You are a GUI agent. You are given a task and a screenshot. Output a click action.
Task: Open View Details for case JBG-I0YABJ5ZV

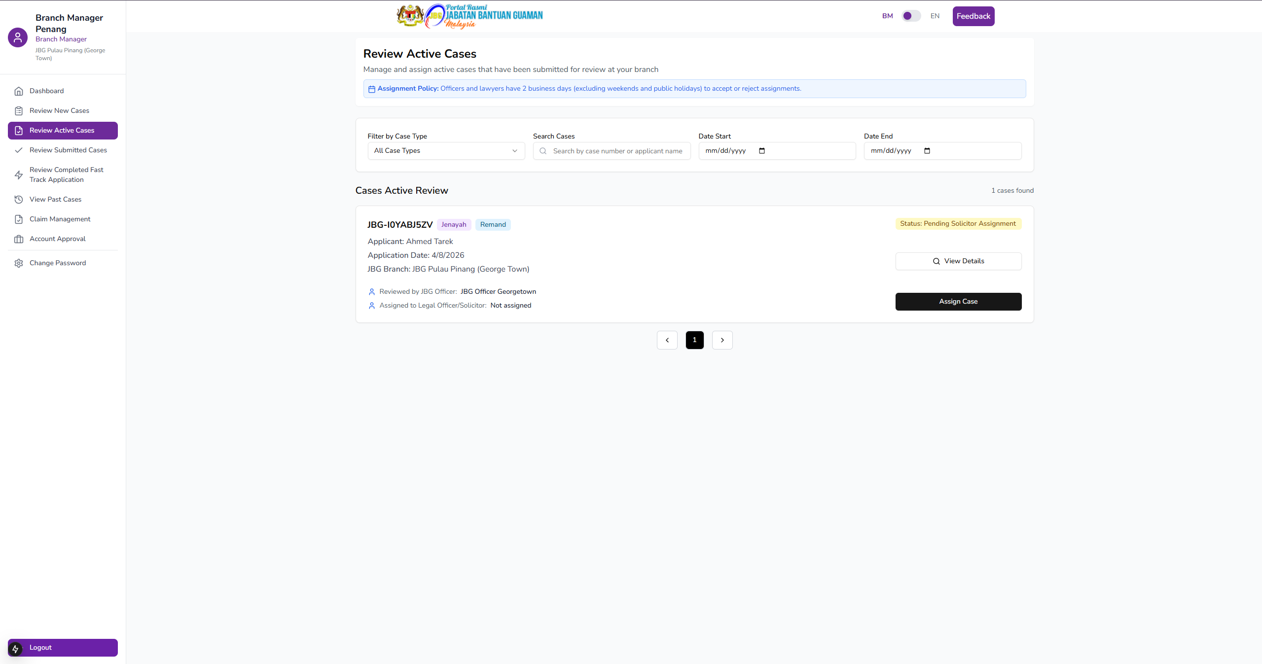point(958,261)
